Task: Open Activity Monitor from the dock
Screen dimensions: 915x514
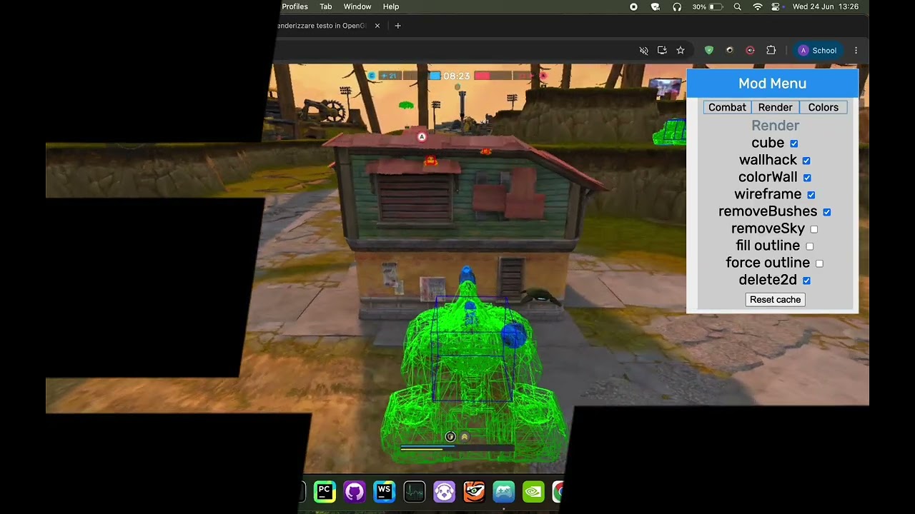Action: [x=415, y=491]
